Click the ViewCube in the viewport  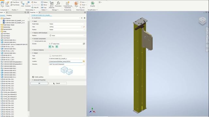point(202,20)
